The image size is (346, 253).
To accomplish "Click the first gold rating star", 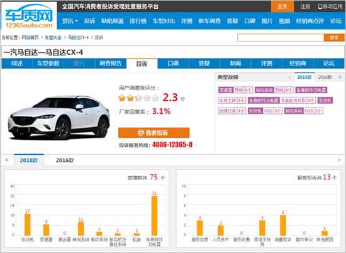I will [122, 98].
